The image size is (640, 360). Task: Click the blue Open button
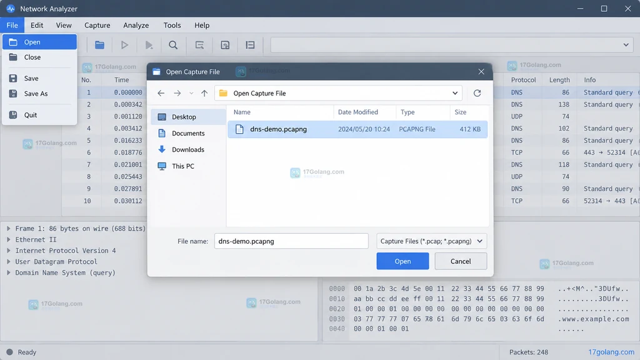click(402, 261)
